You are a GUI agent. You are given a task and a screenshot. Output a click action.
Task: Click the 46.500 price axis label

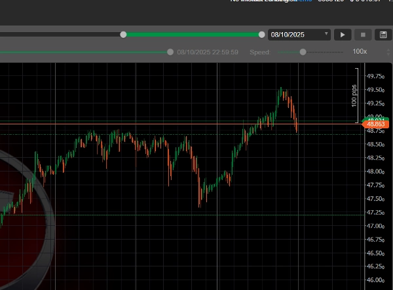pyautogui.click(x=375, y=253)
